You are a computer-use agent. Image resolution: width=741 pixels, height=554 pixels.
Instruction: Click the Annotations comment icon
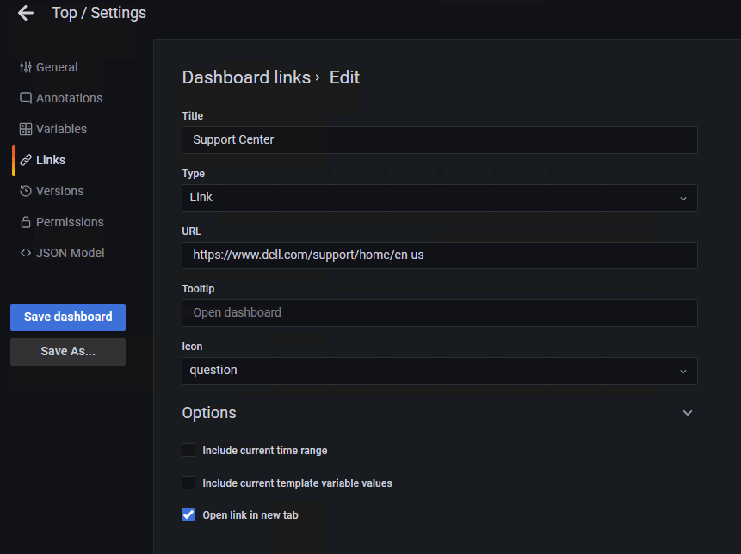[x=26, y=98]
